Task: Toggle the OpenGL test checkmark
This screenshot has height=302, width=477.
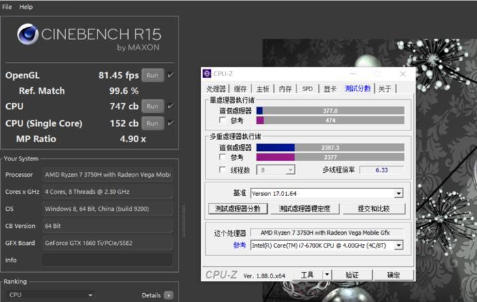Action: click(x=170, y=75)
